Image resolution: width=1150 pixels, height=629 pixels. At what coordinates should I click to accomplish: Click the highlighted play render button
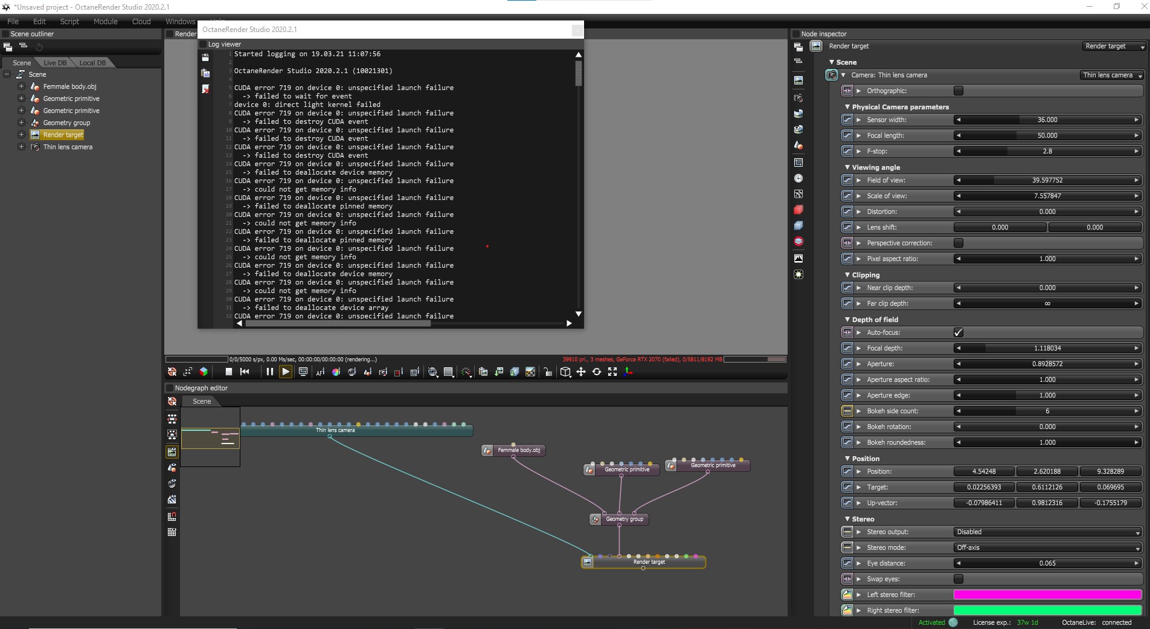(x=286, y=372)
